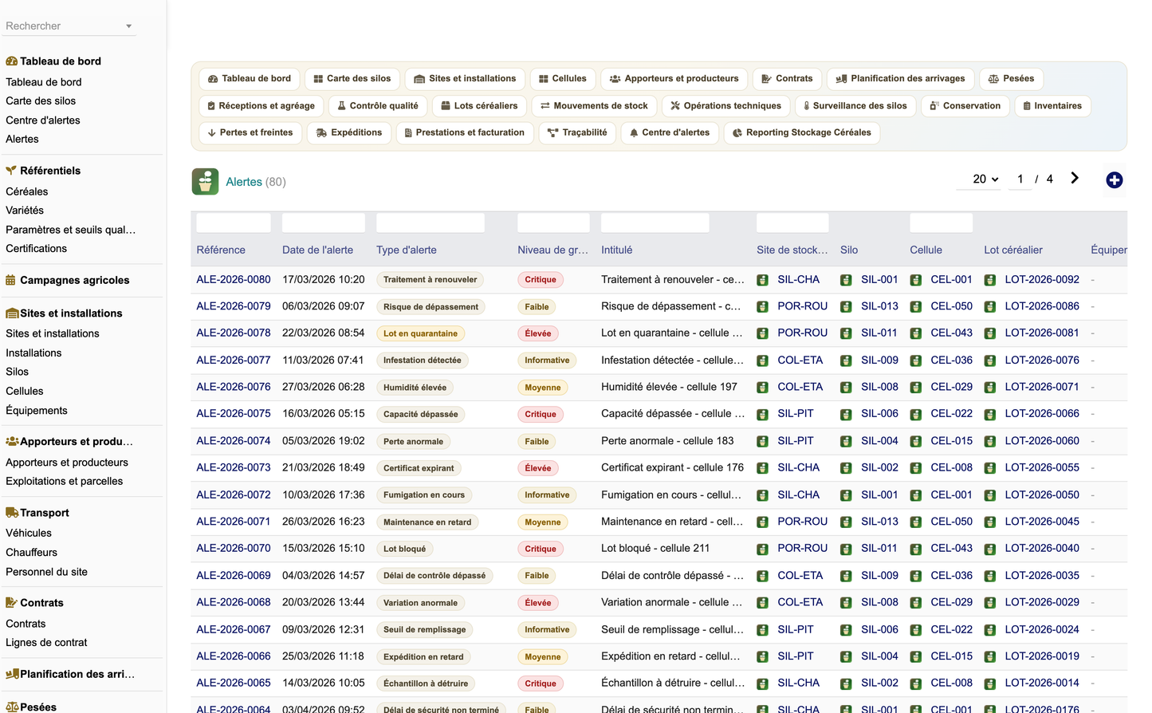Viewport: 1152px width, 713px height.
Task: Click lot icon beside LOT-2026-0055
Action: point(990,468)
